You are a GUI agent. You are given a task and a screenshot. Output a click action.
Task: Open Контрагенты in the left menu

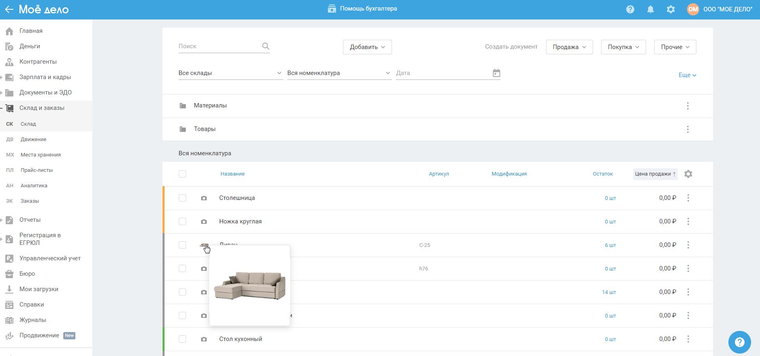tap(38, 62)
